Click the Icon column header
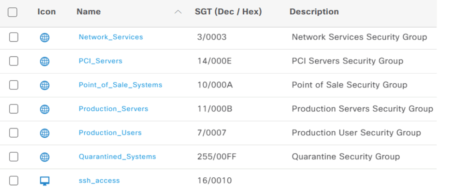Viewport: 472px width, 193px height. [47, 12]
